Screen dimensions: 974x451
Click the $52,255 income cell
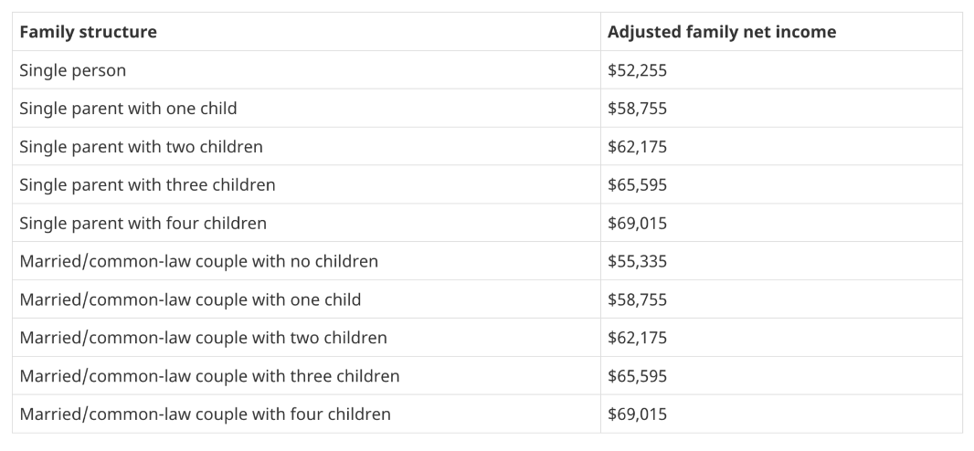[x=637, y=70]
